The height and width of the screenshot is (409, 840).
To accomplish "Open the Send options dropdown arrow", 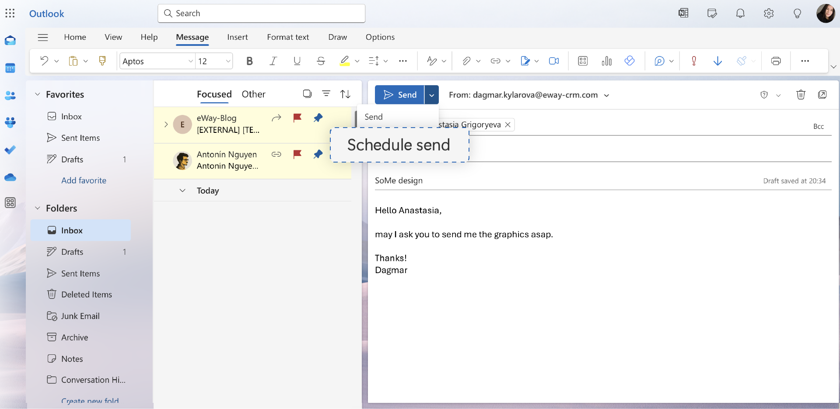I will [x=432, y=95].
